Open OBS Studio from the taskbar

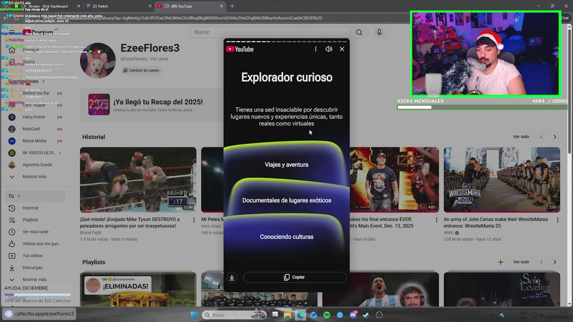click(x=379, y=315)
